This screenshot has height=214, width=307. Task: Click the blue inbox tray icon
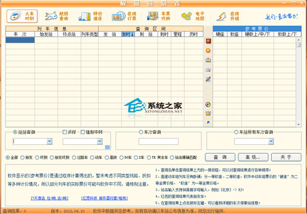pyautogui.click(x=208, y=60)
